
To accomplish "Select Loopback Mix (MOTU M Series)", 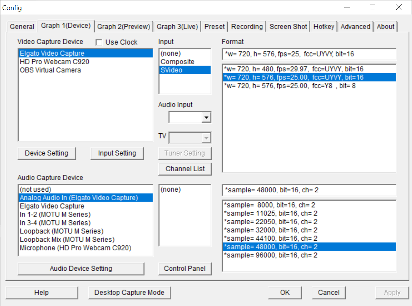I will 86,240.
